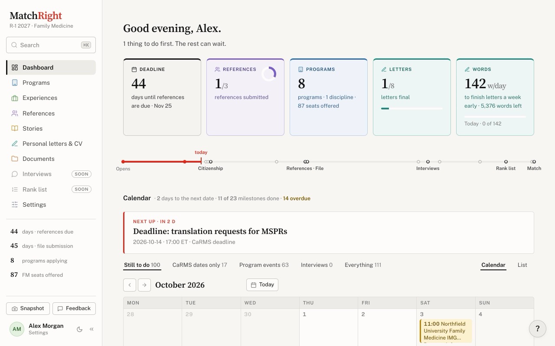Click the Rank list timeline marker
The height and width of the screenshot is (346, 555).
506,162
